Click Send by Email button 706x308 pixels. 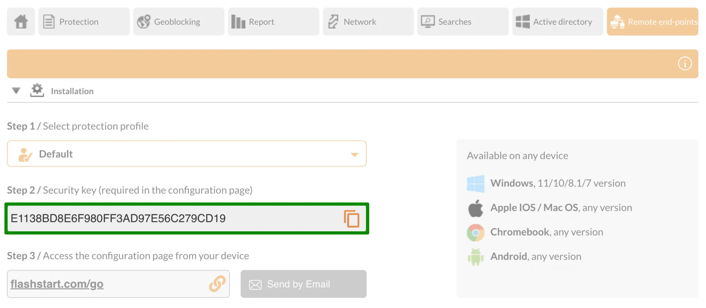click(303, 284)
